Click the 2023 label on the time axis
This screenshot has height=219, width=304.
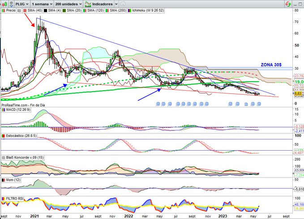click(x=223, y=216)
